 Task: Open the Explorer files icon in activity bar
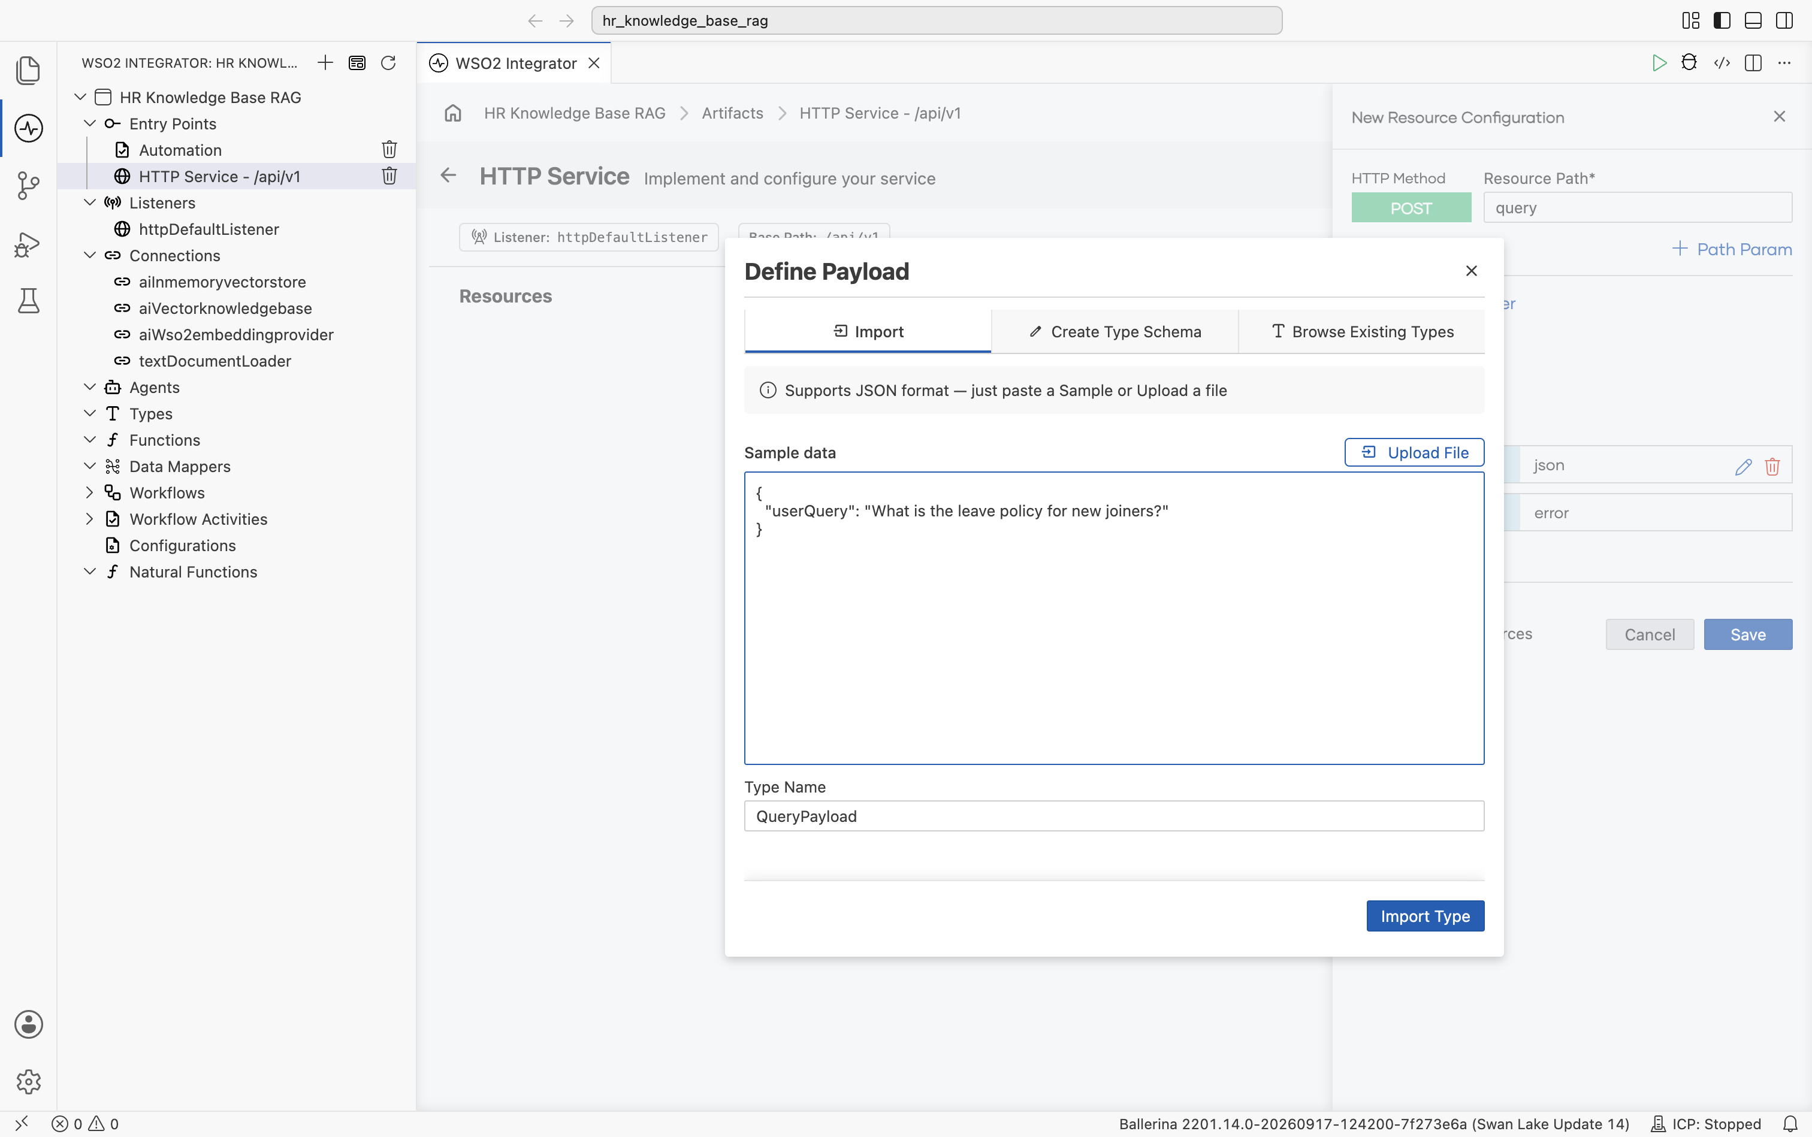tap(29, 70)
